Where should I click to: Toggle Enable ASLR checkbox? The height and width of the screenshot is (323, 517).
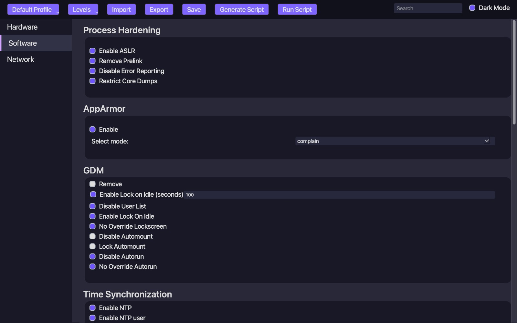[92, 51]
